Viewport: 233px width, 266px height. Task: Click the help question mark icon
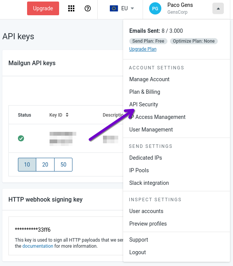[x=88, y=8]
